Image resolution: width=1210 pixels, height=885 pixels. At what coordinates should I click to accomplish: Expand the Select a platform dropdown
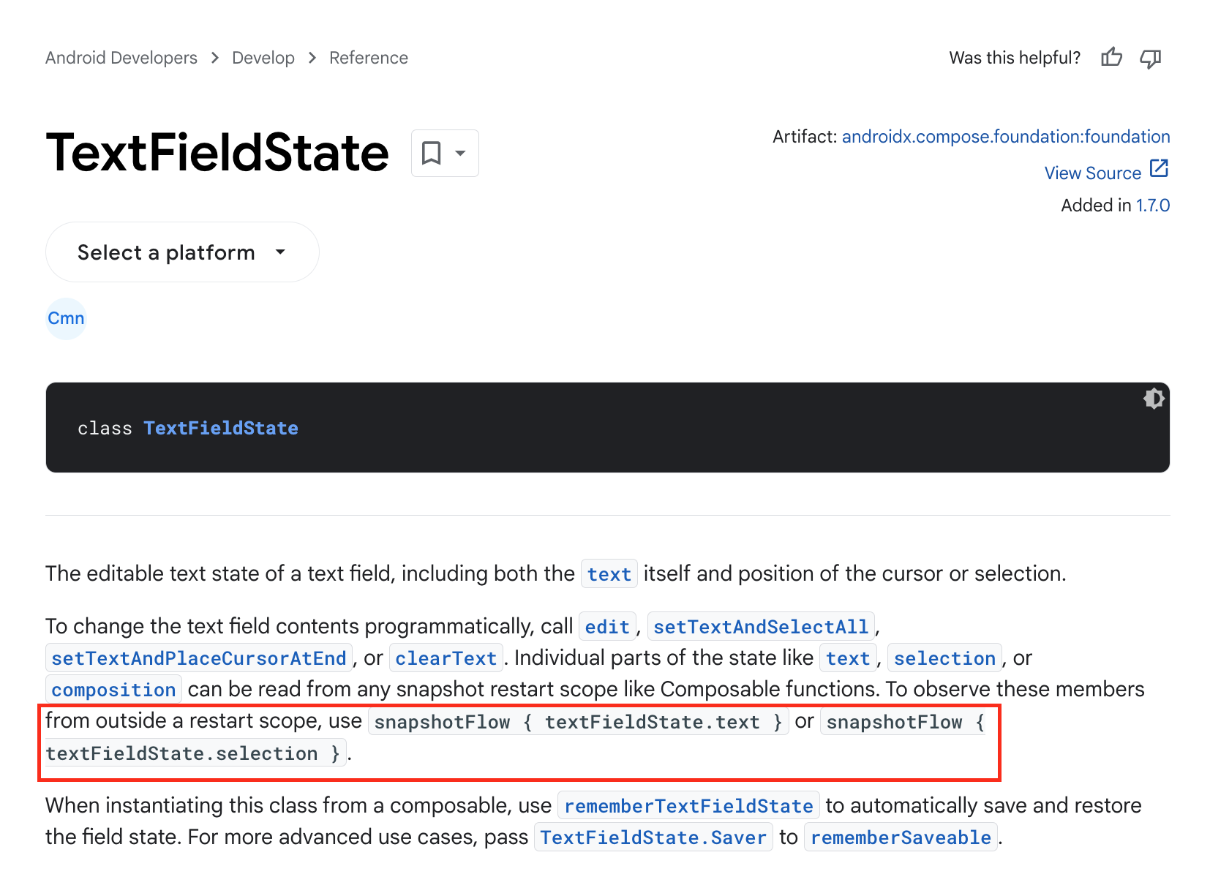coord(182,252)
